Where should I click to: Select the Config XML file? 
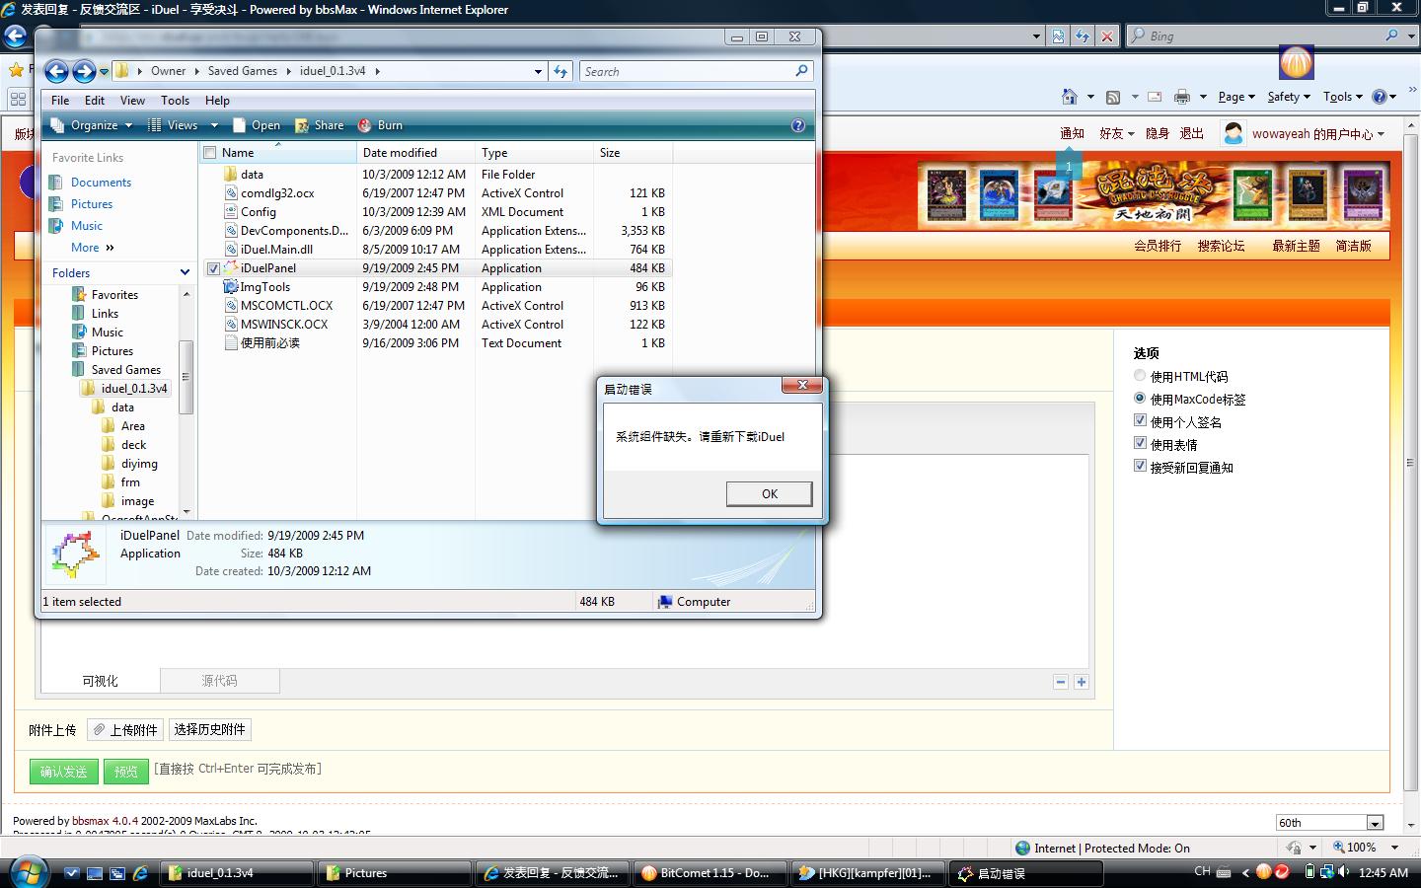258,212
